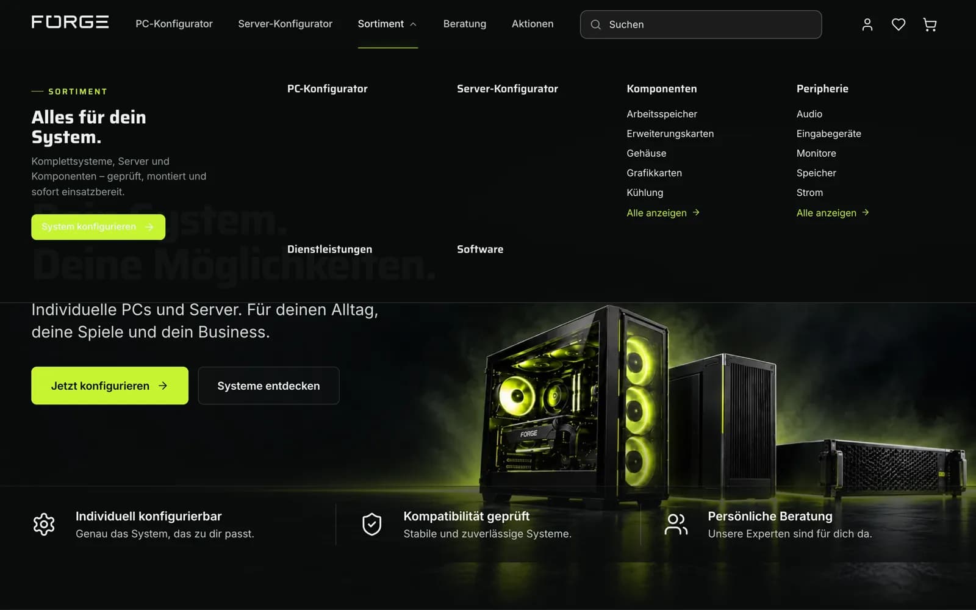Image resolution: width=976 pixels, height=610 pixels.
Task: Select Grafikkarten under Komponenten
Action: tap(654, 173)
